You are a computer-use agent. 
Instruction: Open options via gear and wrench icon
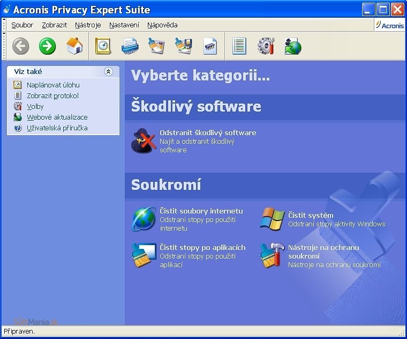(266, 46)
